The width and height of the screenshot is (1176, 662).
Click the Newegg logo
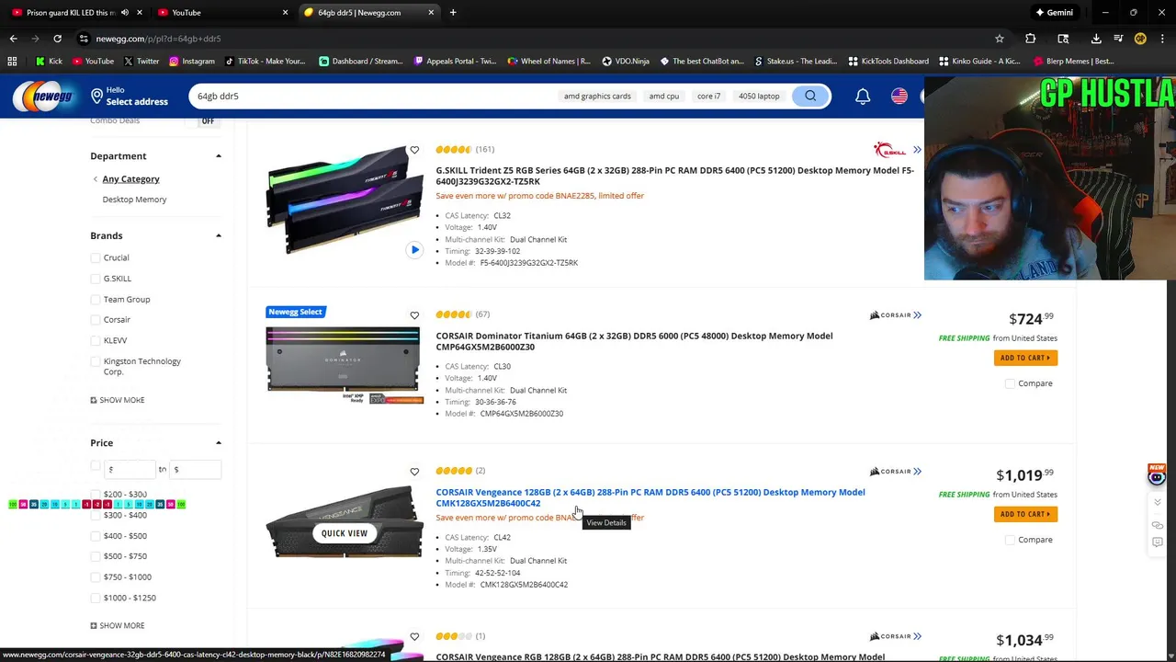pyautogui.click(x=42, y=96)
